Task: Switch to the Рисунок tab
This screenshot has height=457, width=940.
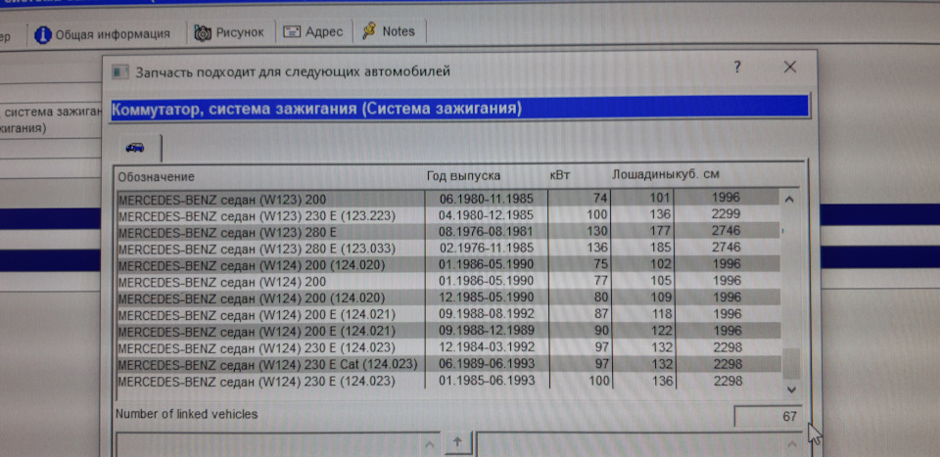Action: click(x=230, y=32)
